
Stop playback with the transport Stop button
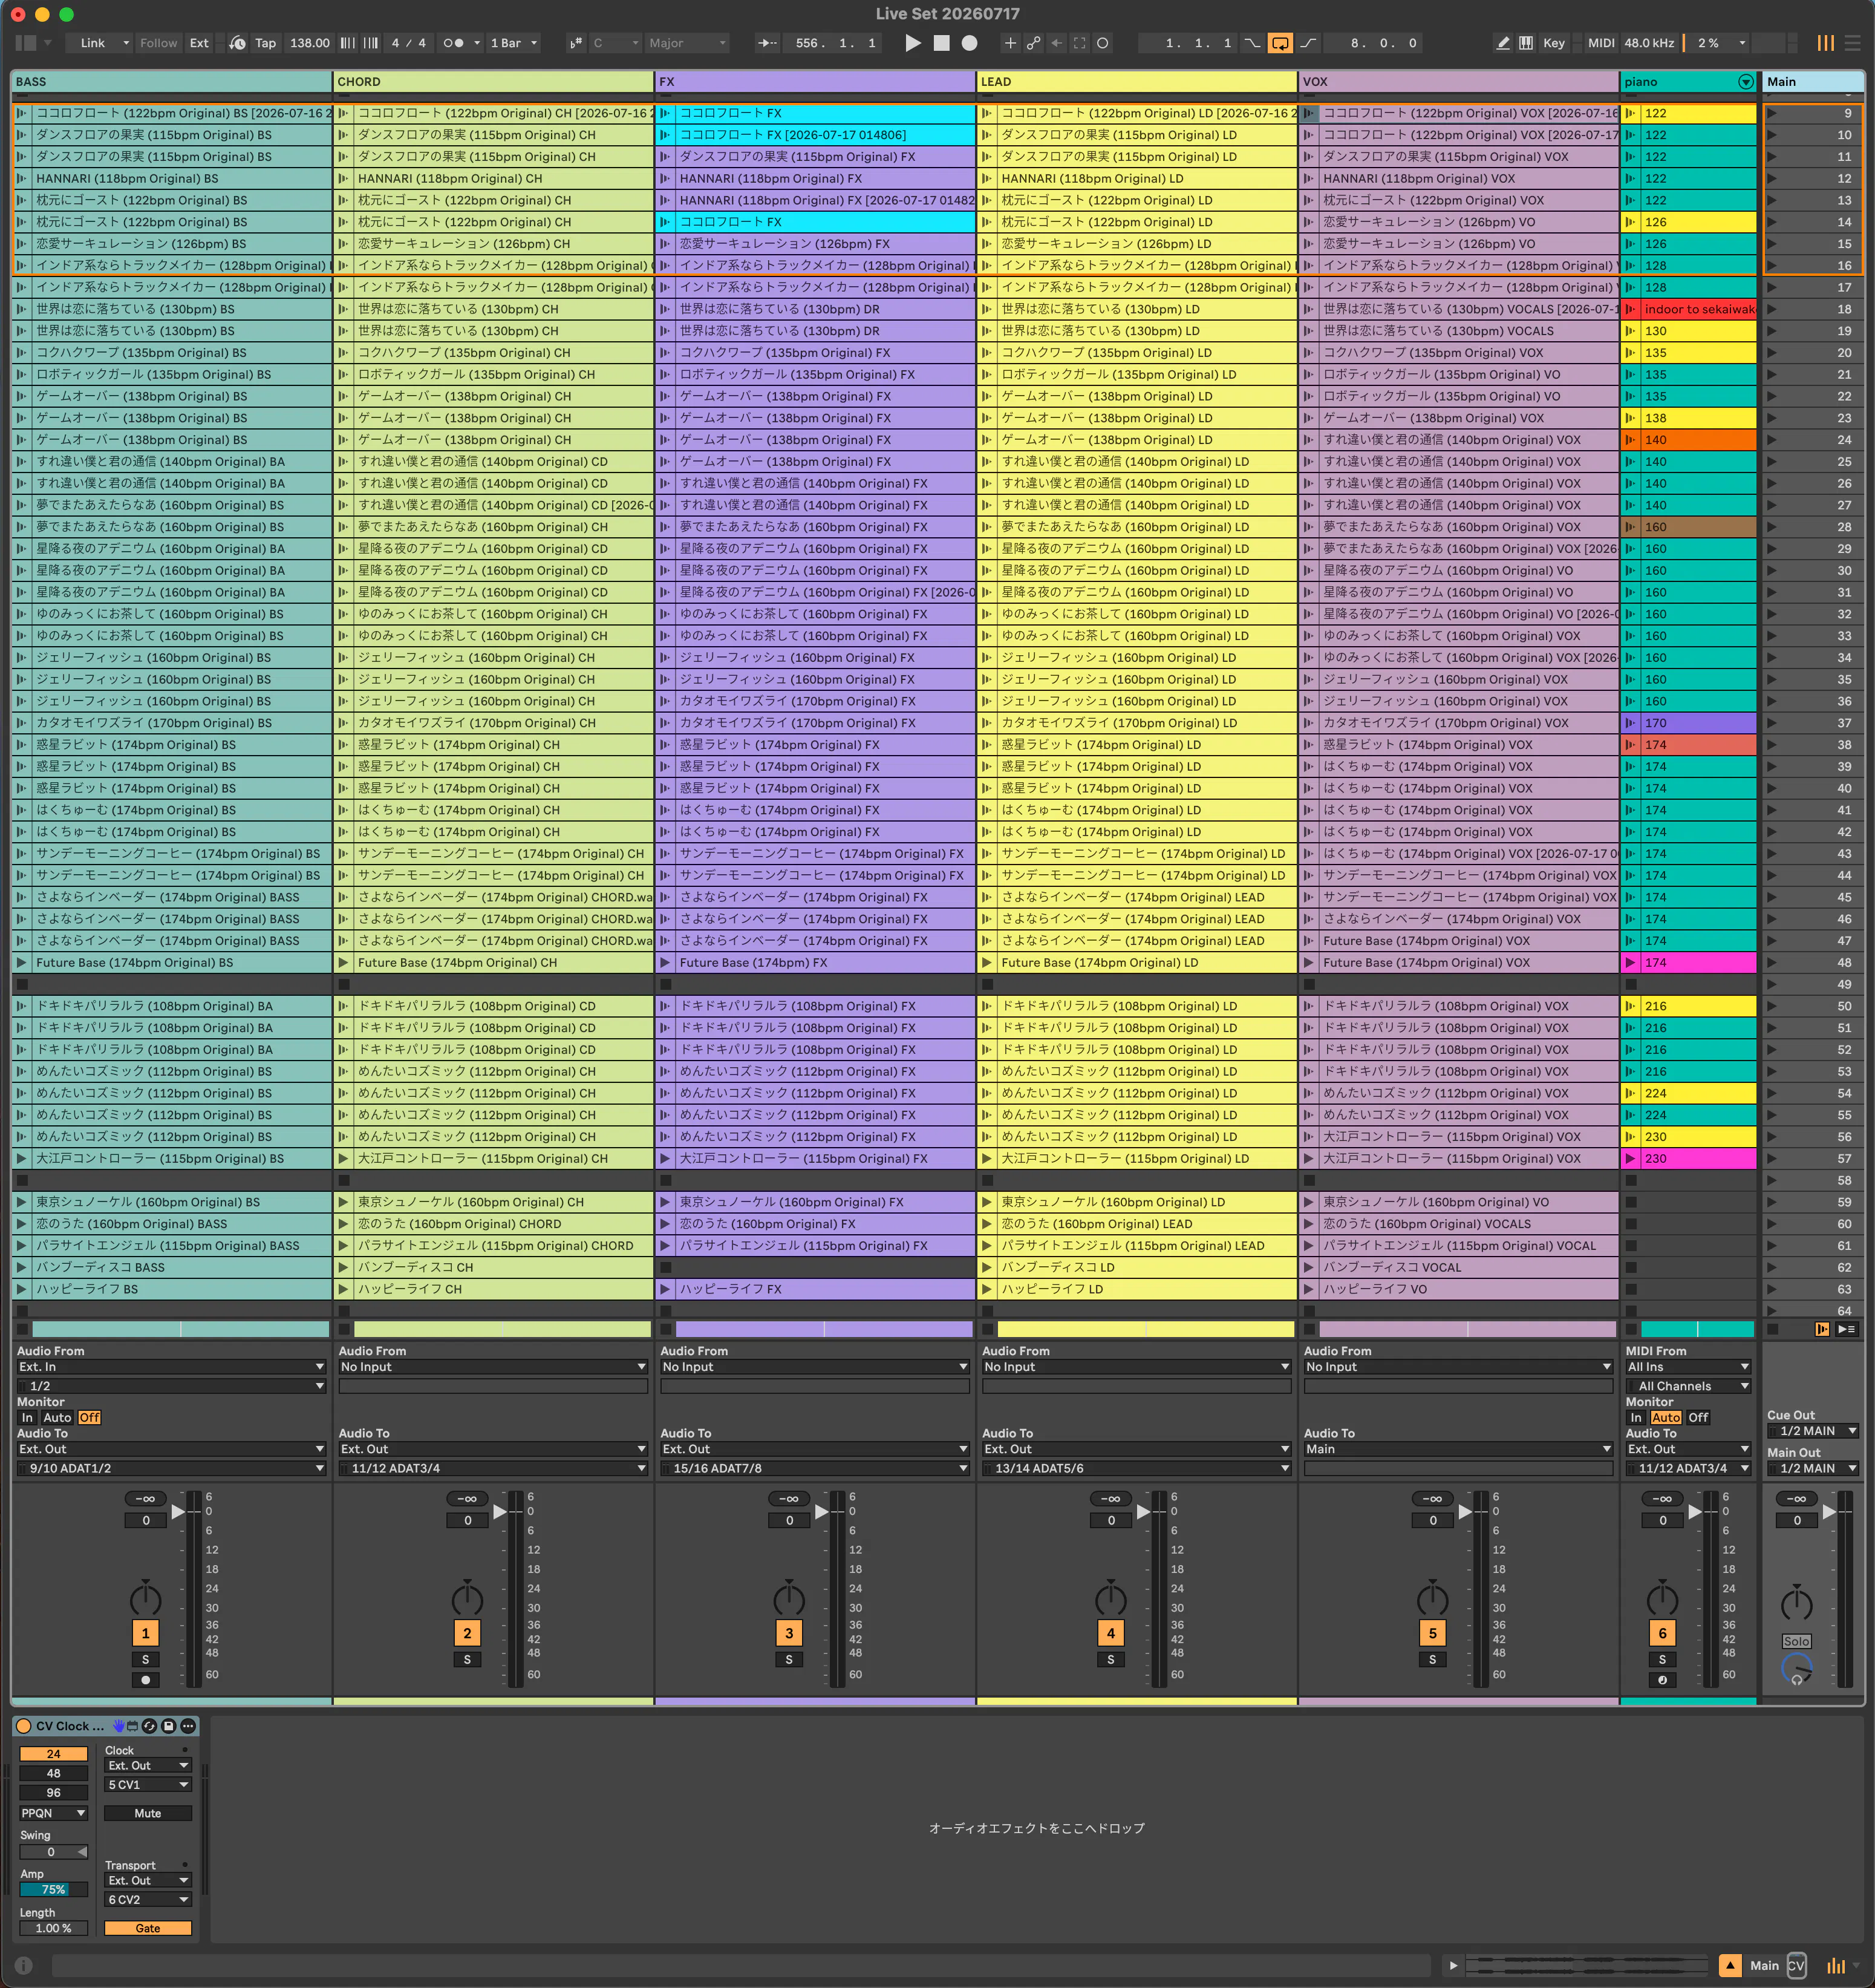point(941,43)
